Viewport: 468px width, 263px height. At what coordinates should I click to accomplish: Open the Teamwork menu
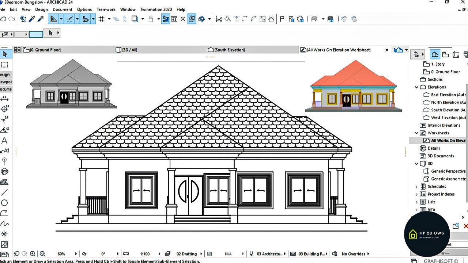106,9
